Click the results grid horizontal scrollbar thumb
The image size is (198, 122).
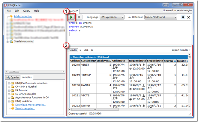pos(95,109)
